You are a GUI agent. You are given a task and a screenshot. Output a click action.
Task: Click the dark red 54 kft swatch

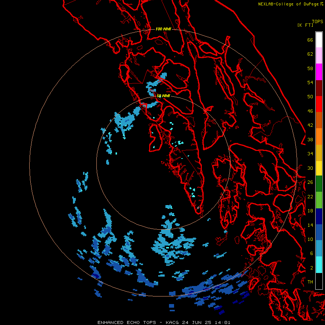(x=319, y=88)
